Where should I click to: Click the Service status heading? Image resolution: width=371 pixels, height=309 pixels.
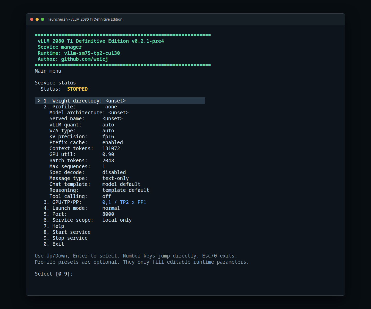pyautogui.click(x=55, y=83)
